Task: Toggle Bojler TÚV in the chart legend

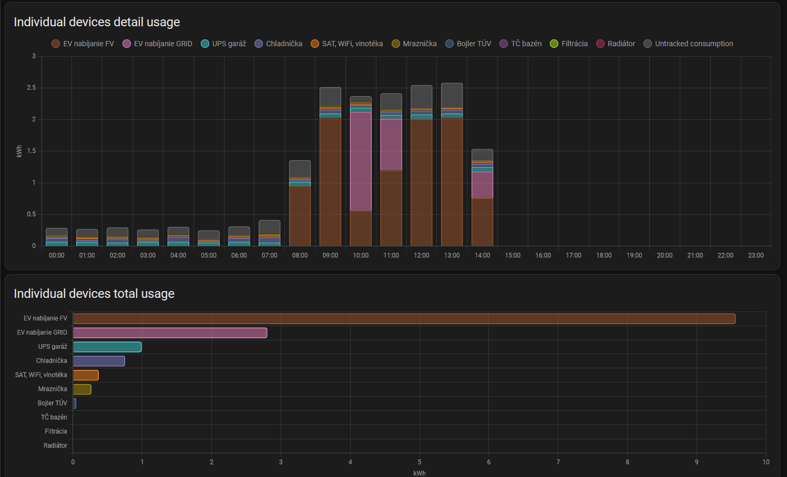Action: (x=468, y=44)
